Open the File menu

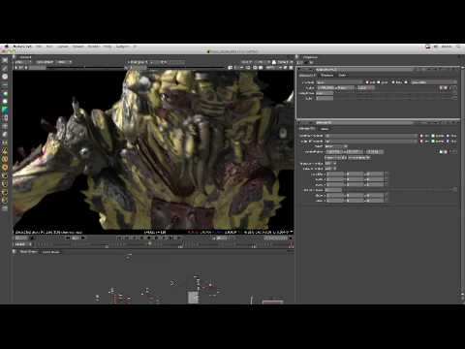(39, 47)
